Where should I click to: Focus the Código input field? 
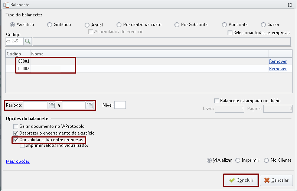pos(14,41)
